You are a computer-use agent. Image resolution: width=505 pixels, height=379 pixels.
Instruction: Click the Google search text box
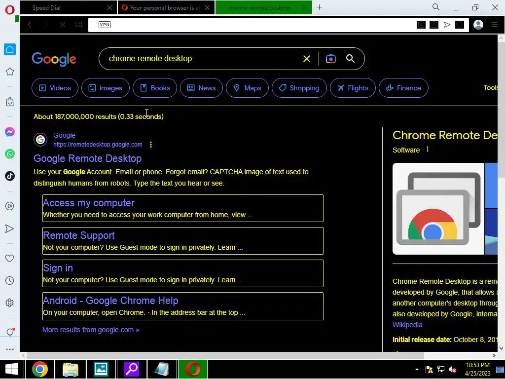[200, 58]
